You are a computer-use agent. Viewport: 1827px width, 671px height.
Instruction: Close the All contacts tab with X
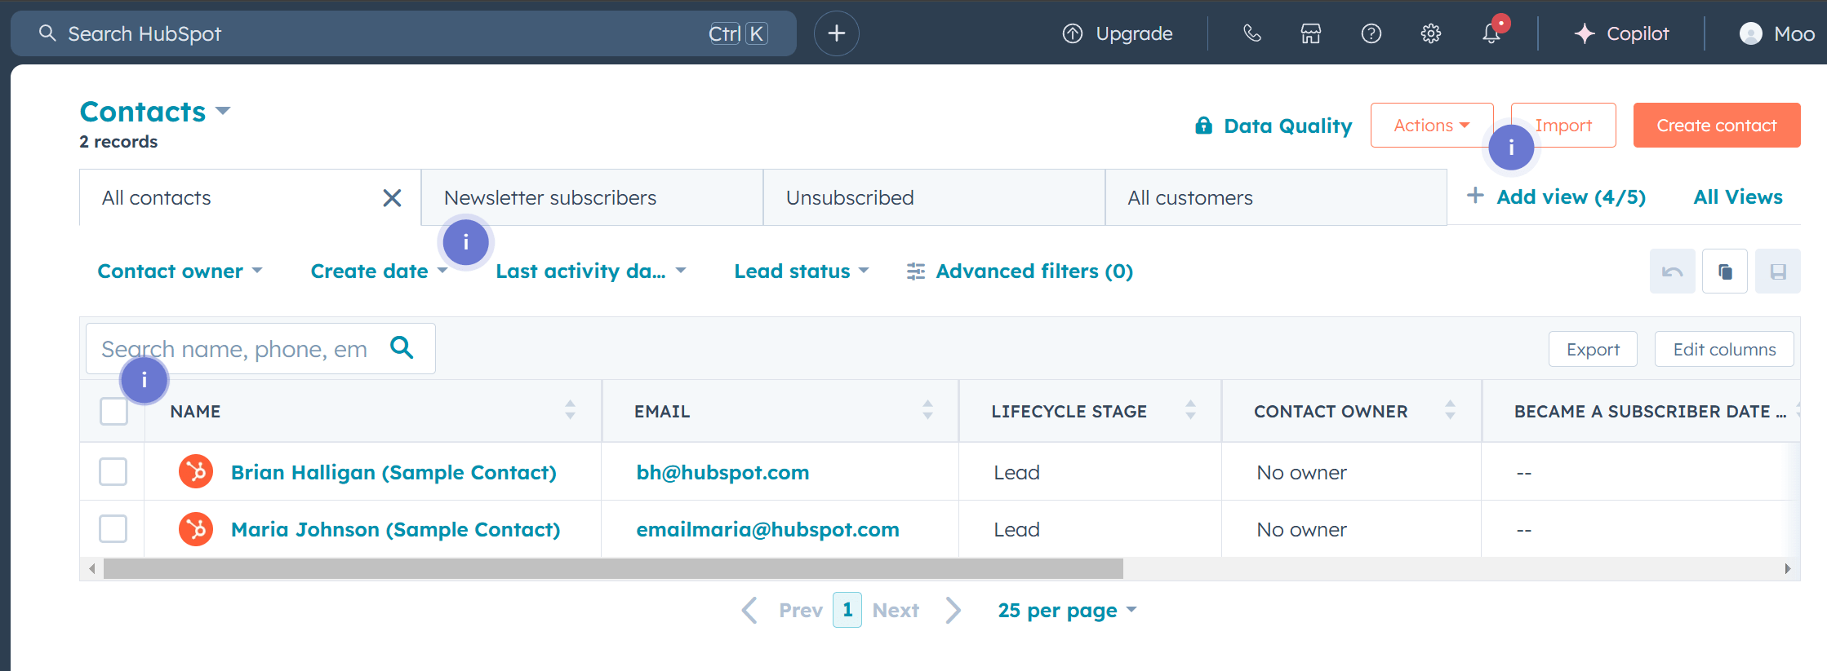coord(392,198)
